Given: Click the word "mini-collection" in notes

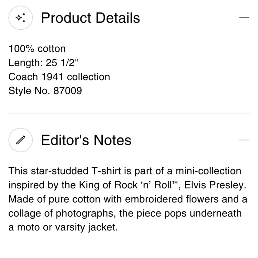Looking at the screenshot, I should point(208,171).
